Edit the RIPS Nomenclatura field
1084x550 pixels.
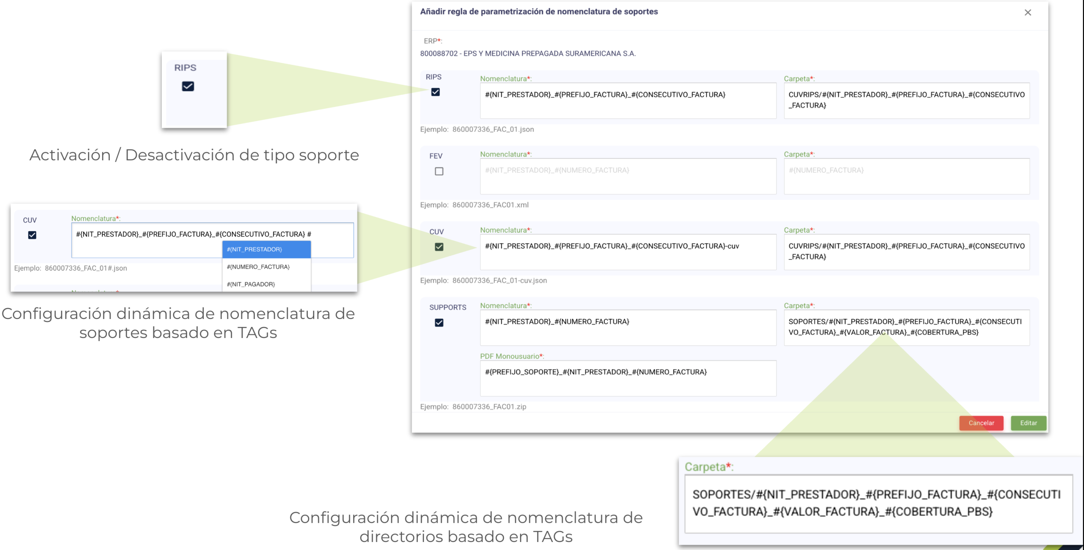[x=628, y=101]
